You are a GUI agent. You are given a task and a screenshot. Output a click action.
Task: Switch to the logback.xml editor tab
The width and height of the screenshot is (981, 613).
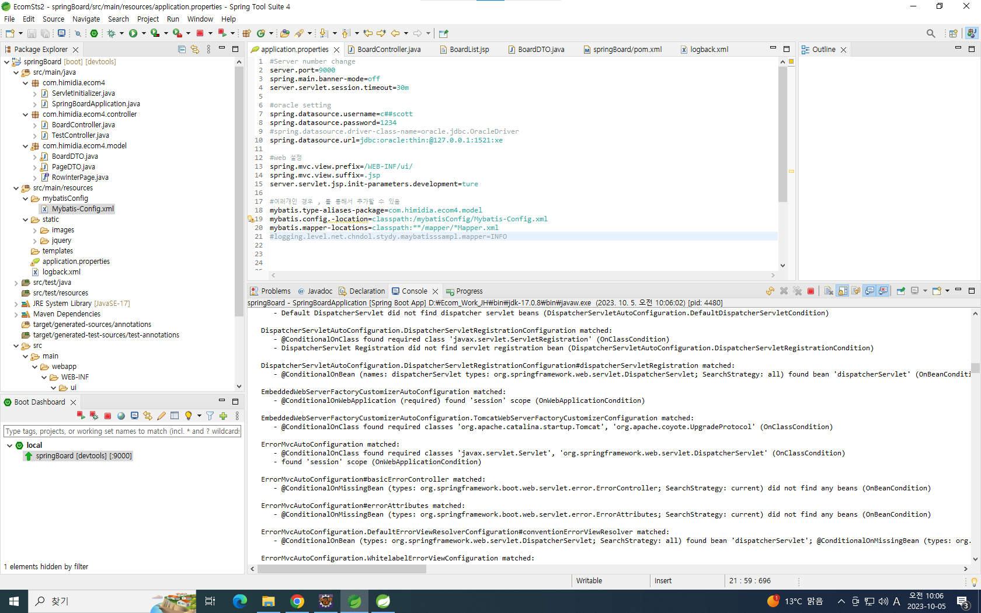[x=705, y=50]
